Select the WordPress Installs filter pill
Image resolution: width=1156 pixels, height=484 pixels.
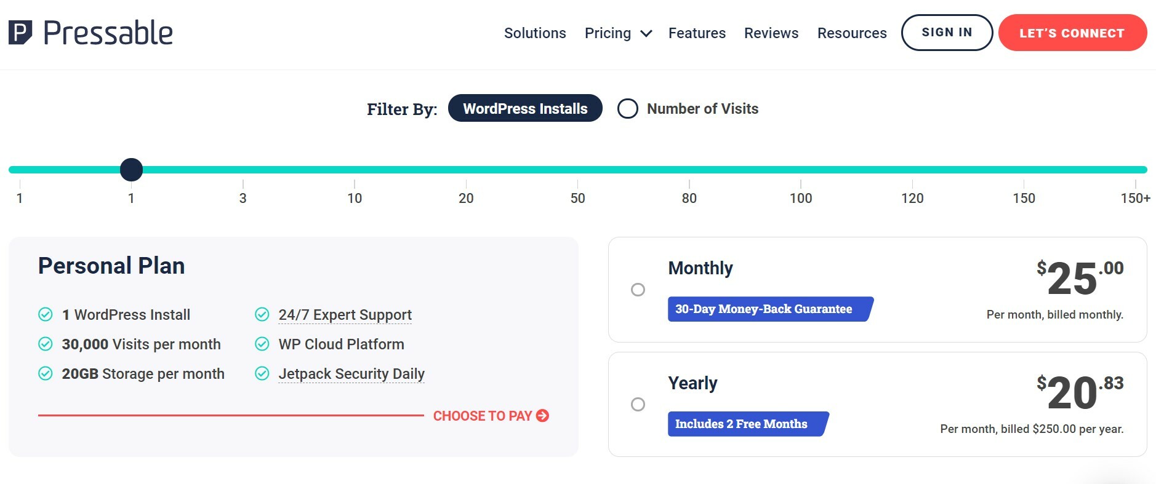click(x=524, y=109)
